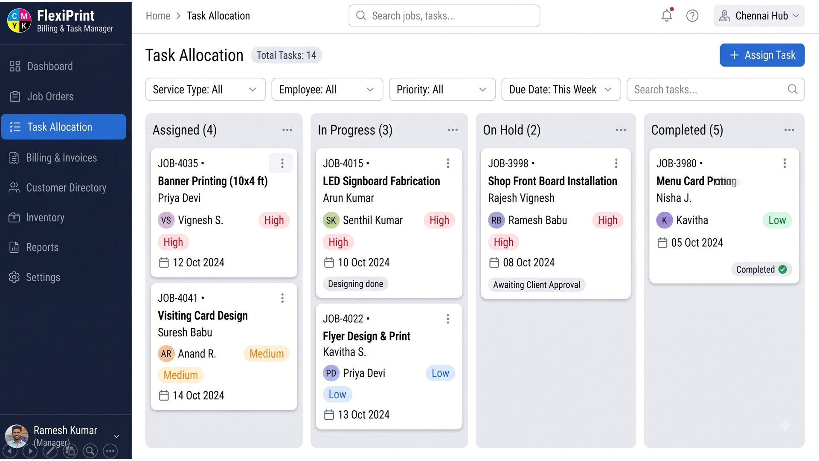Open In Progress column more options
This screenshot has width=819, height=461.
tap(453, 130)
